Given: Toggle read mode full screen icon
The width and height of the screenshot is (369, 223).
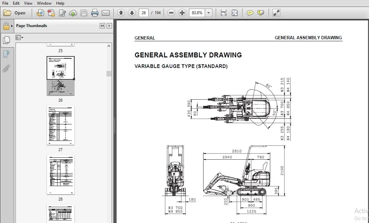Looking at the screenshot, I should pyautogui.click(x=276, y=13).
